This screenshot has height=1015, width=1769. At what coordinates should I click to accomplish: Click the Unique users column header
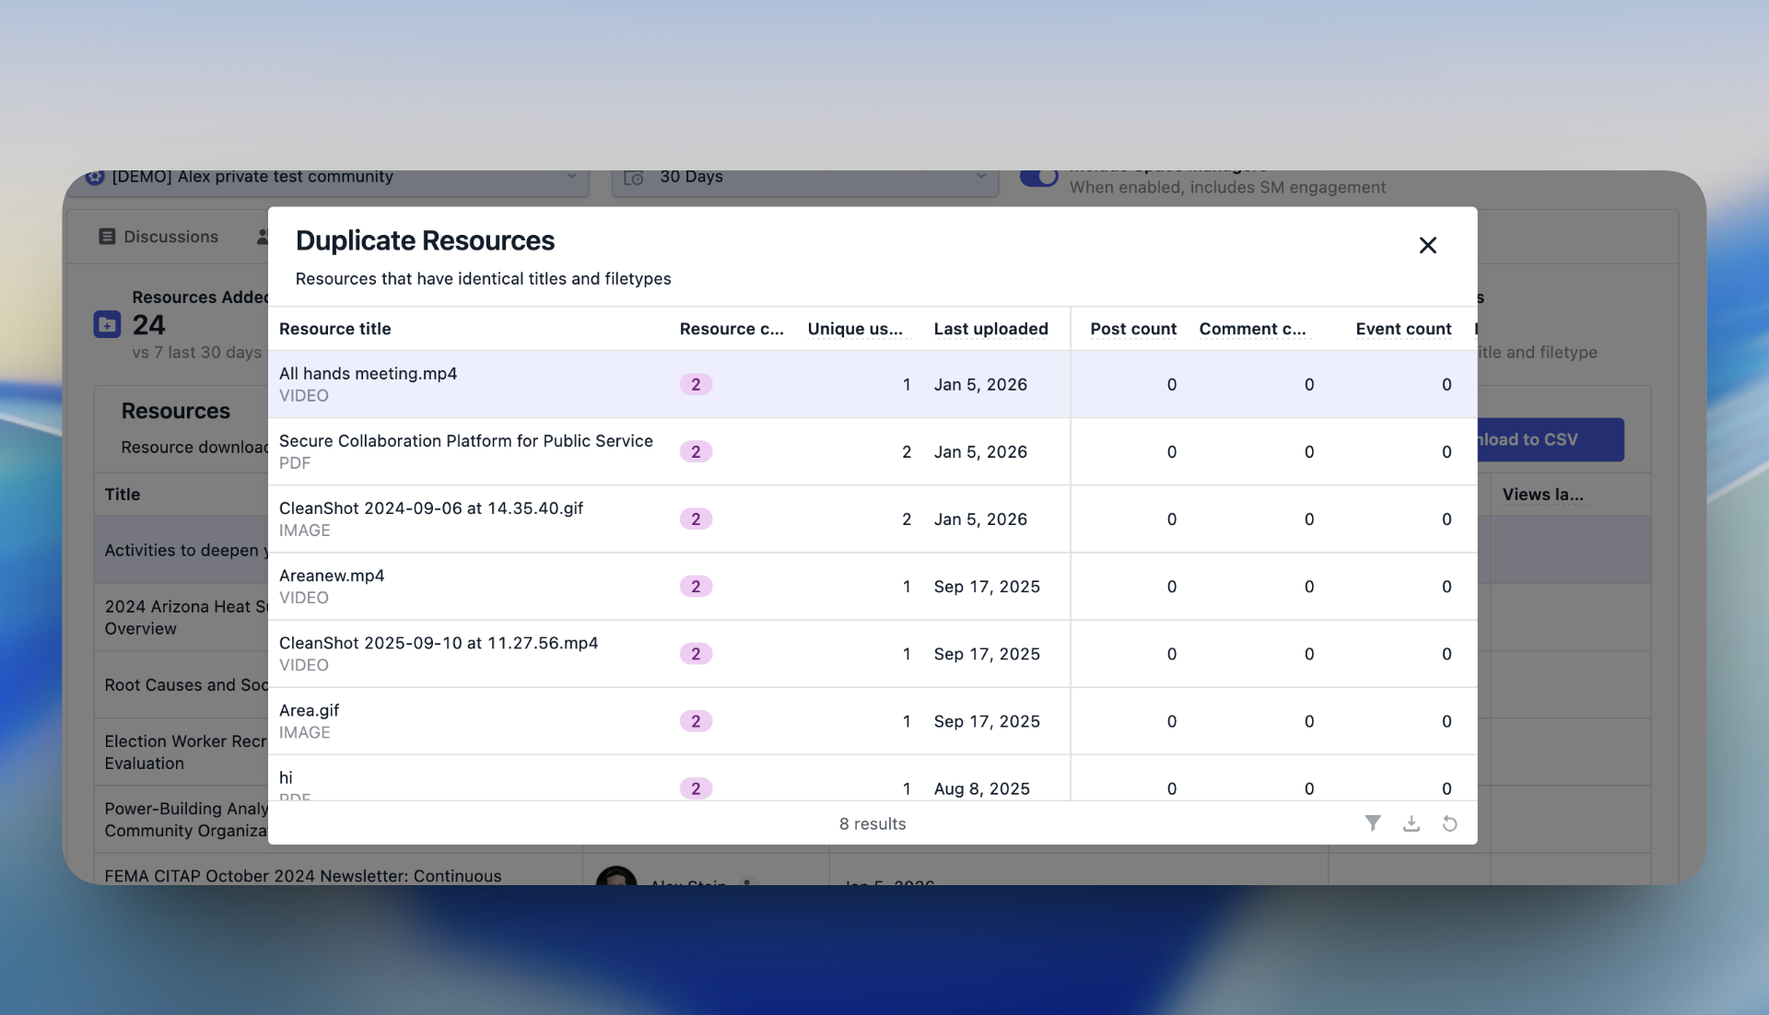pos(854,329)
